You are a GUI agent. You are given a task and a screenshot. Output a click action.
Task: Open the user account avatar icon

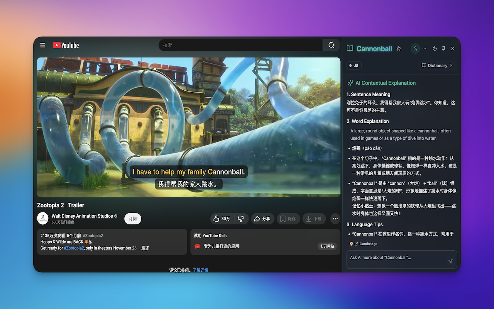(x=415, y=49)
